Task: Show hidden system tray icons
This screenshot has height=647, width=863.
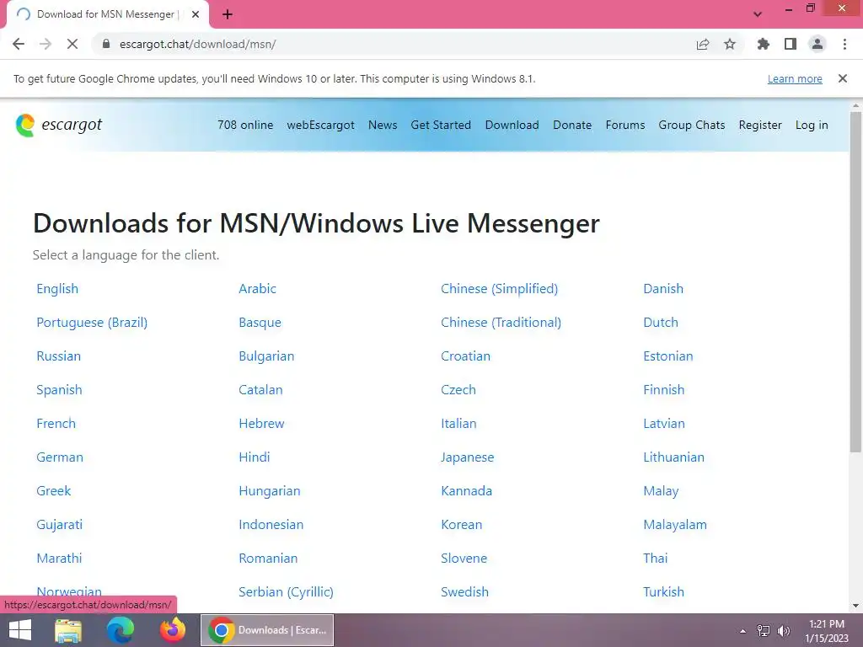Action: click(742, 631)
